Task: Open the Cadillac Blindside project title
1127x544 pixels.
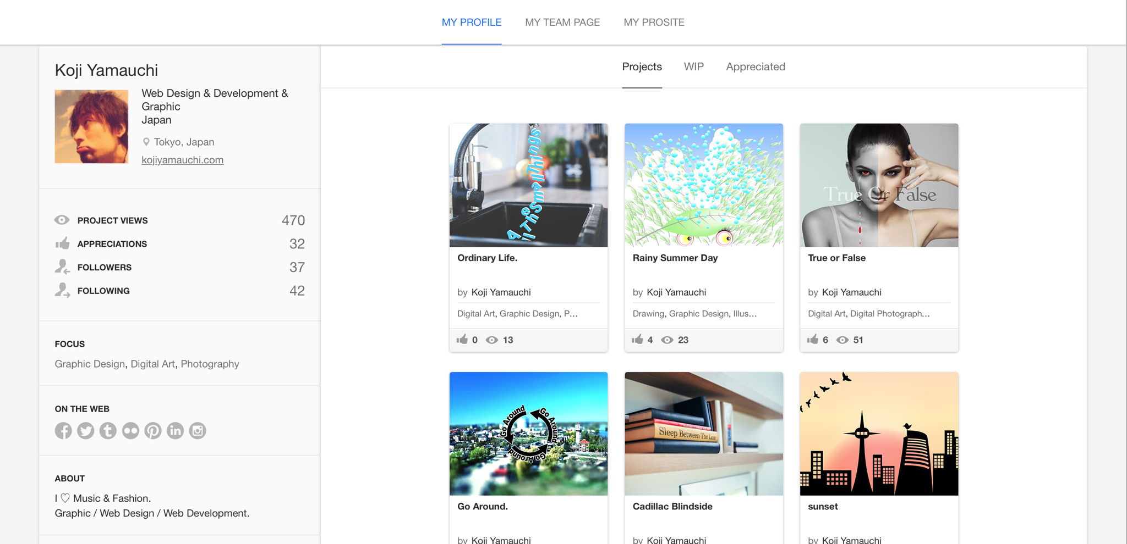Action: click(x=672, y=506)
